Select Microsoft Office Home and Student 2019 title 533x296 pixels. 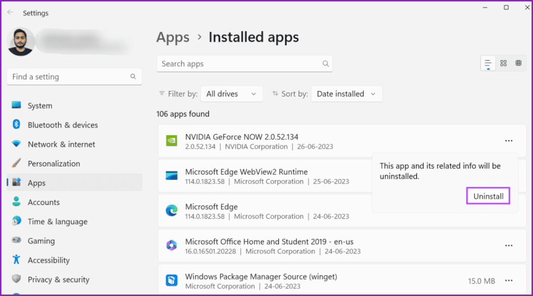269,242
